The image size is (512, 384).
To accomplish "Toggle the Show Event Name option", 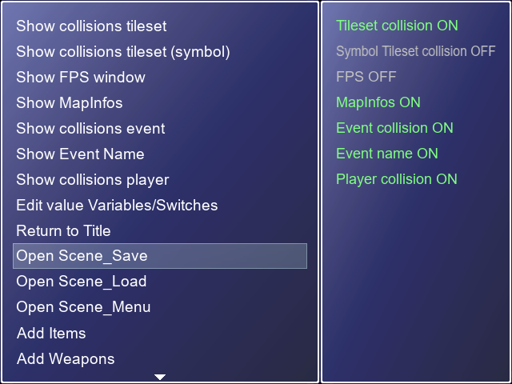I will pyautogui.click(x=80, y=154).
